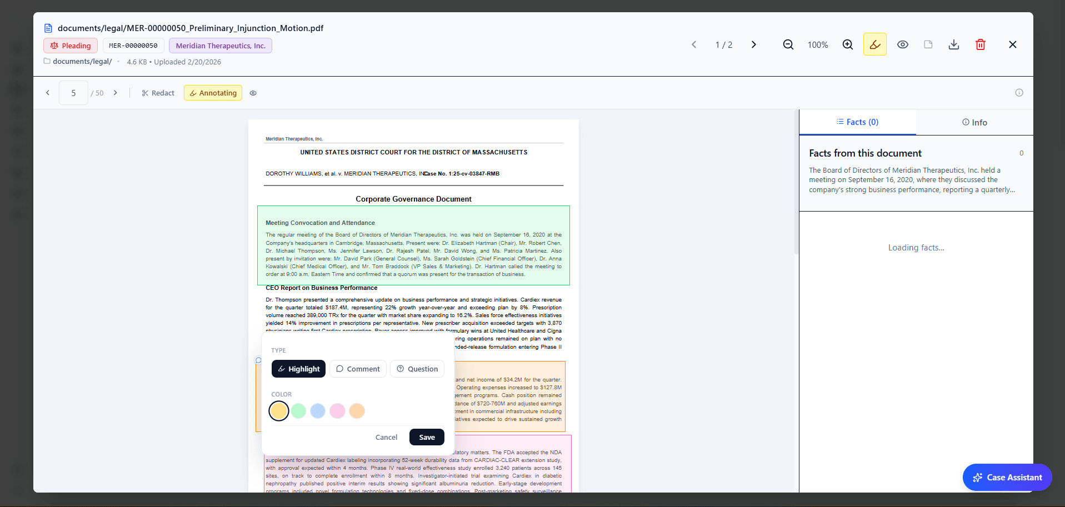Choose the Highlight annotation type
Screen dimensions: 1065x507
pyautogui.click(x=298, y=369)
